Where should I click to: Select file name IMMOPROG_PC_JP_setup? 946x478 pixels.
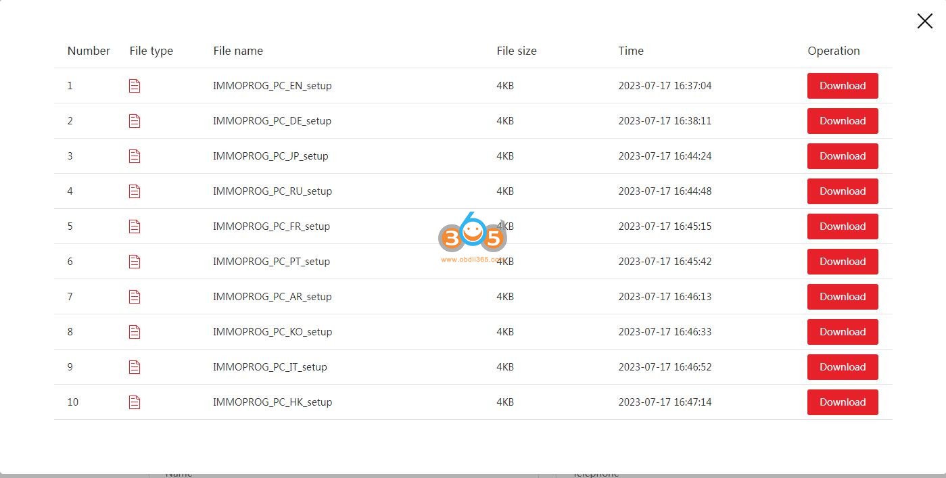[270, 156]
